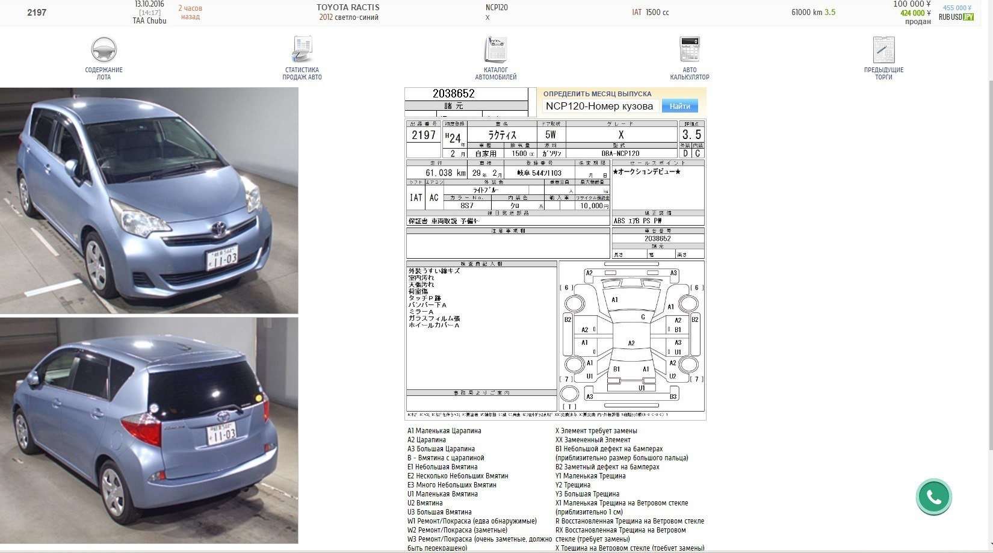Image resolution: width=993 pixels, height=553 pixels.
Task: Open the Авто калькулятор calculator icon
Action: [690, 49]
